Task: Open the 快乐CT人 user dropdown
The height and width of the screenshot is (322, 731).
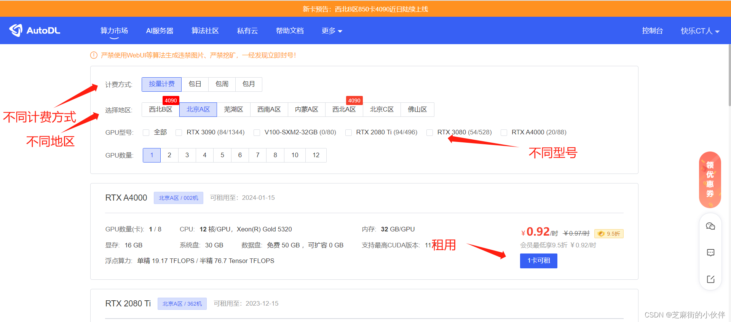Action: tap(700, 31)
